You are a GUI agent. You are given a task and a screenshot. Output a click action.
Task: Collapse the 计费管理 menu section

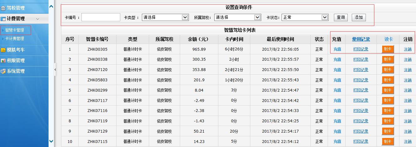coord(38,19)
